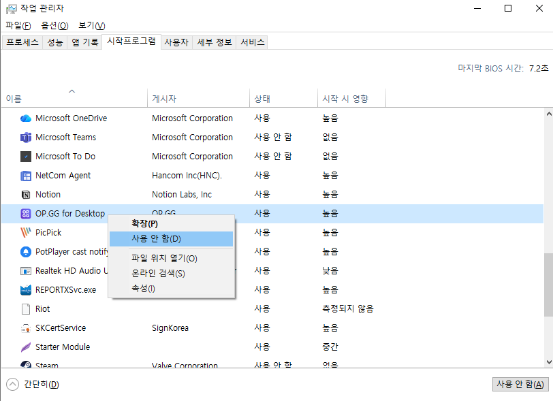This screenshot has width=553, height=401.
Task: Choose 파일 위치 열기(O) in the context menu
Action: pos(172,258)
